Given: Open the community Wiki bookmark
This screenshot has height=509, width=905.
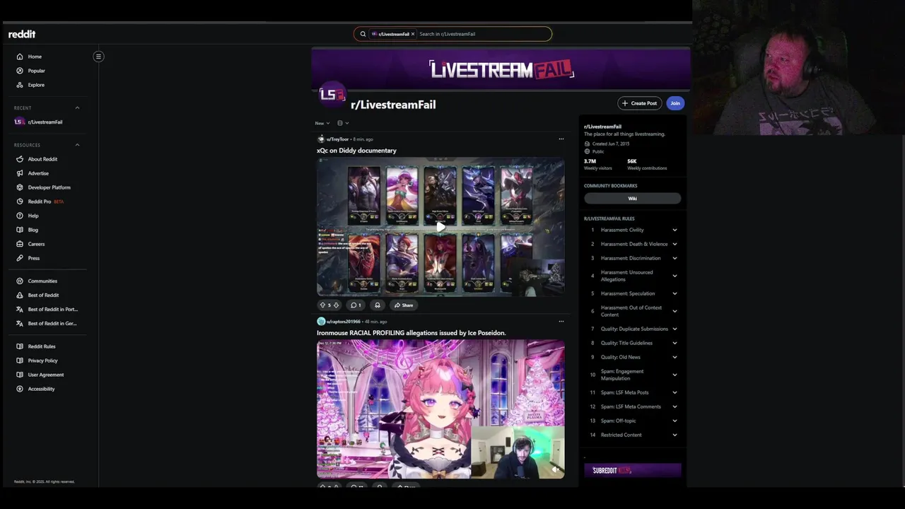Looking at the screenshot, I should pyautogui.click(x=633, y=199).
